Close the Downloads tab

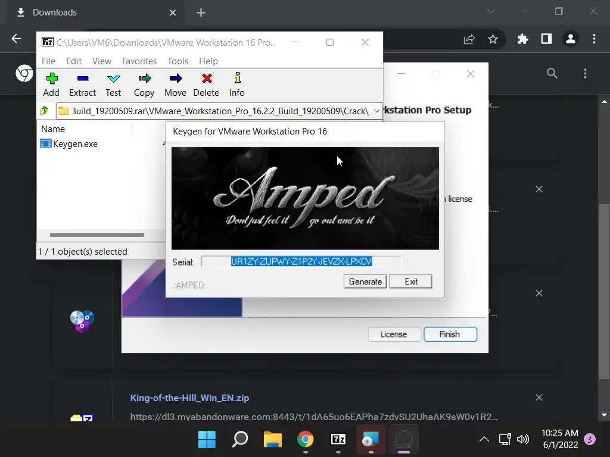click(x=173, y=13)
